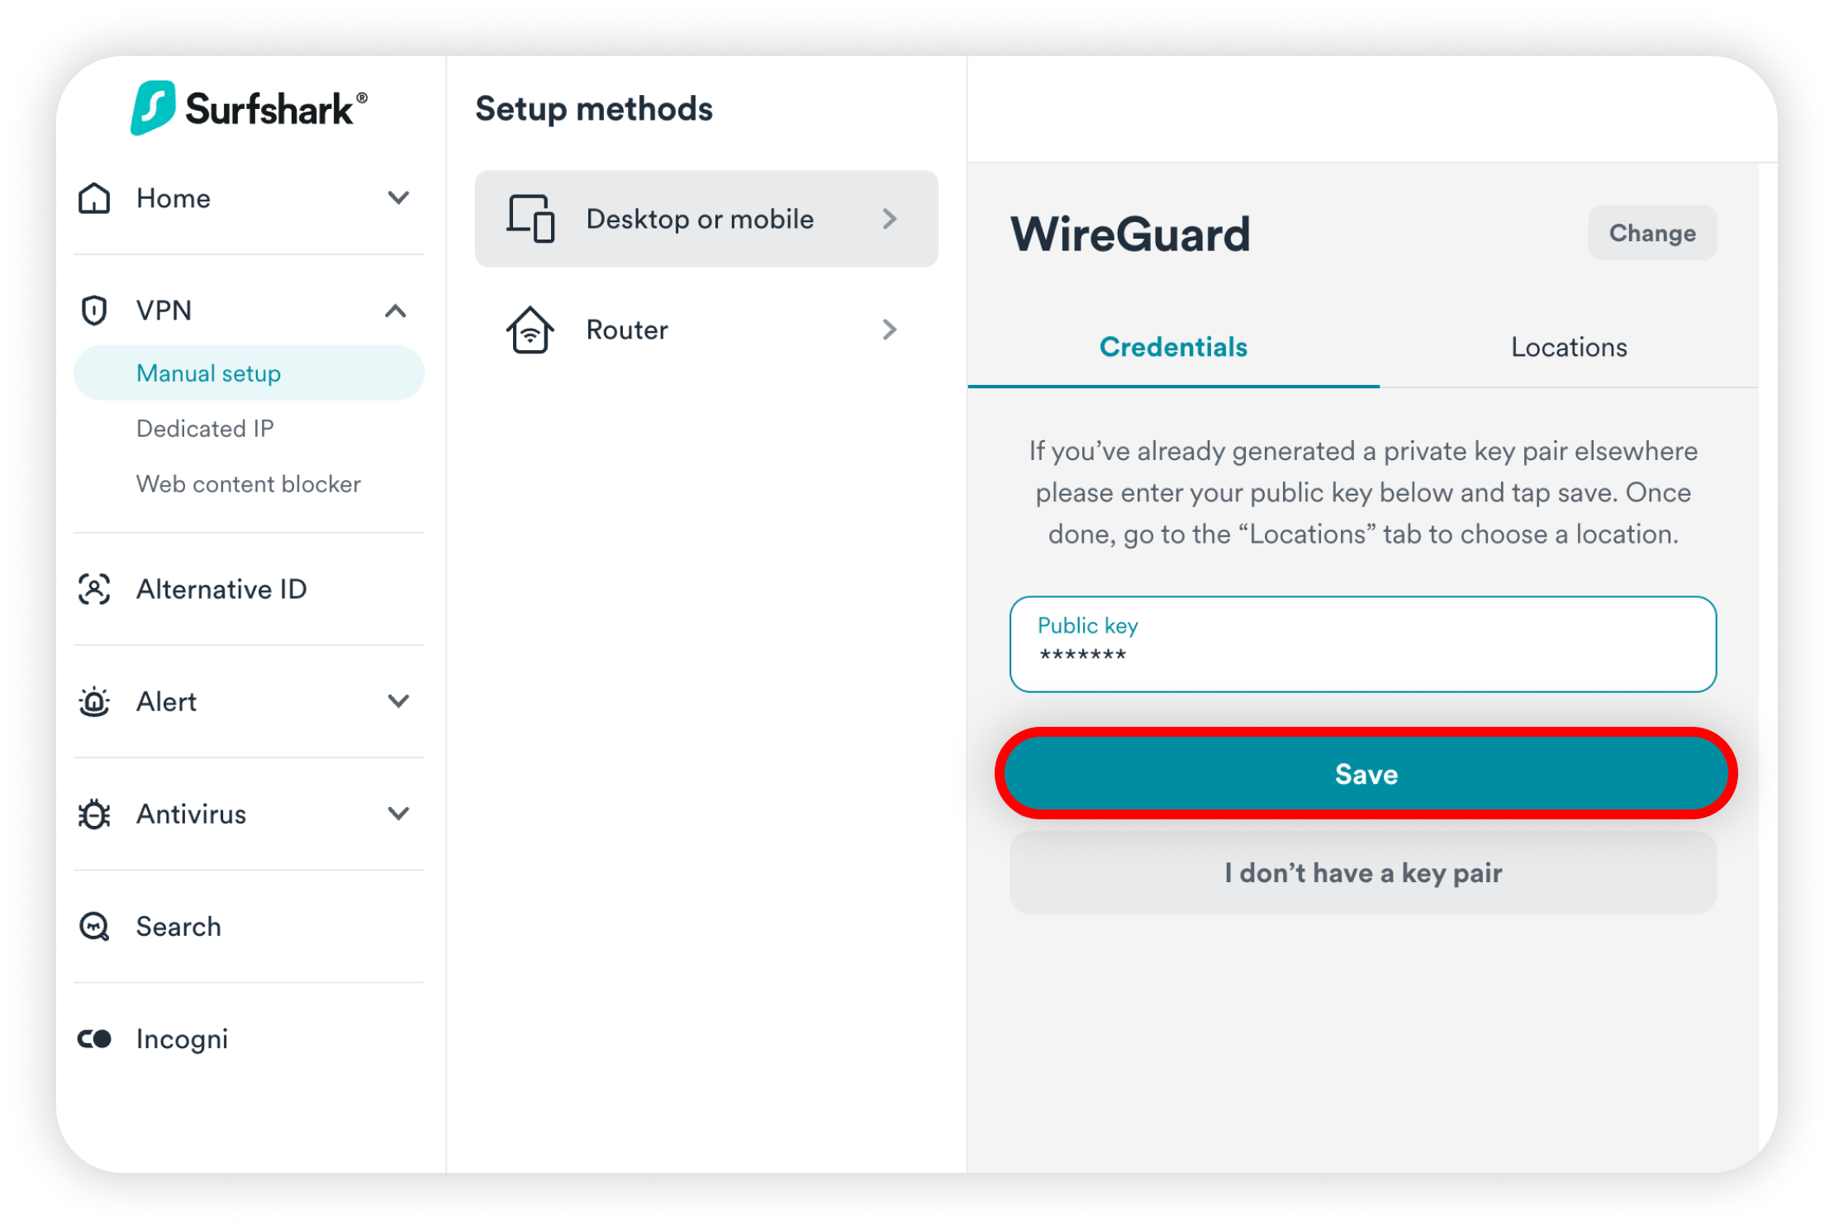
Task: Click the Antivirus bug icon
Action: coord(94,814)
